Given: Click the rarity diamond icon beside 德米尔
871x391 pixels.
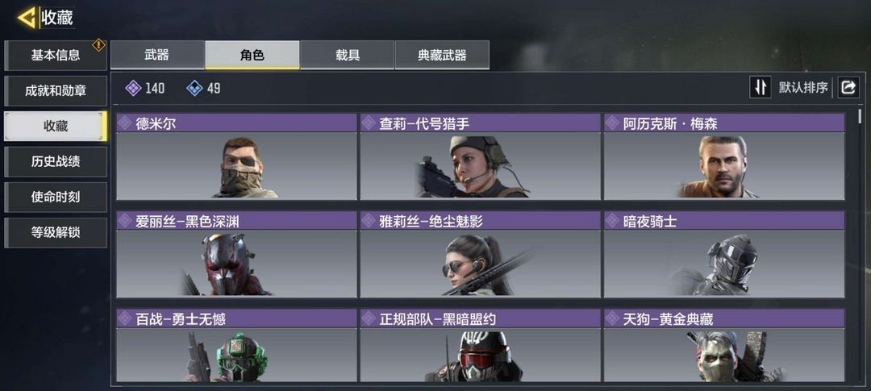Looking at the screenshot, I should coord(125,123).
